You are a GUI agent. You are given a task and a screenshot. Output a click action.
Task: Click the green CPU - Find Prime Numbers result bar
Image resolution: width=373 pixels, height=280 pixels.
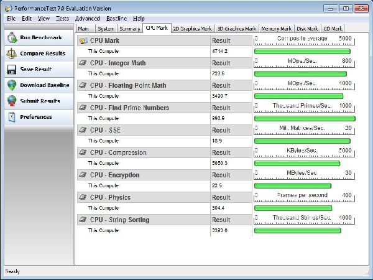pos(304,118)
